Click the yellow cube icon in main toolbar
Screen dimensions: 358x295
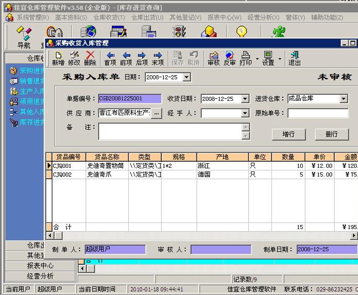(x=209, y=31)
